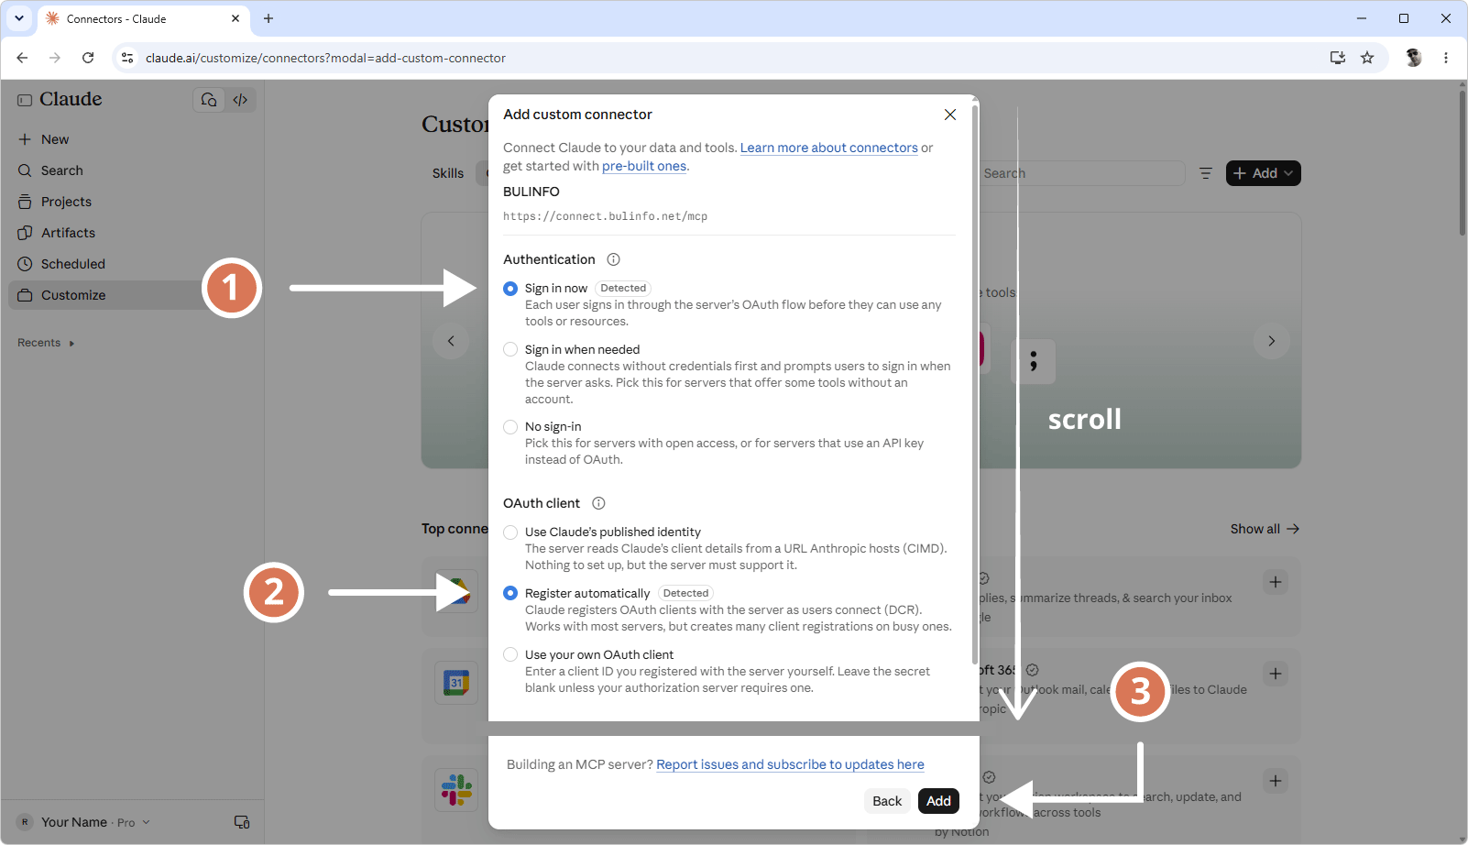Open the Your Name account menu

click(84, 822)
